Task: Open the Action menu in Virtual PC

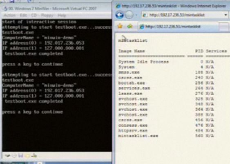Action: (9, 15)
